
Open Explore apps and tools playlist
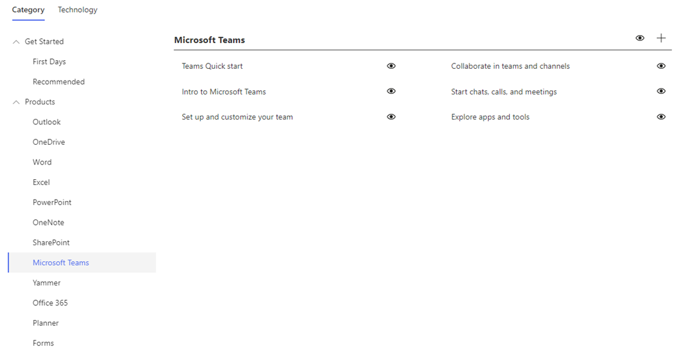coord(490,117)
